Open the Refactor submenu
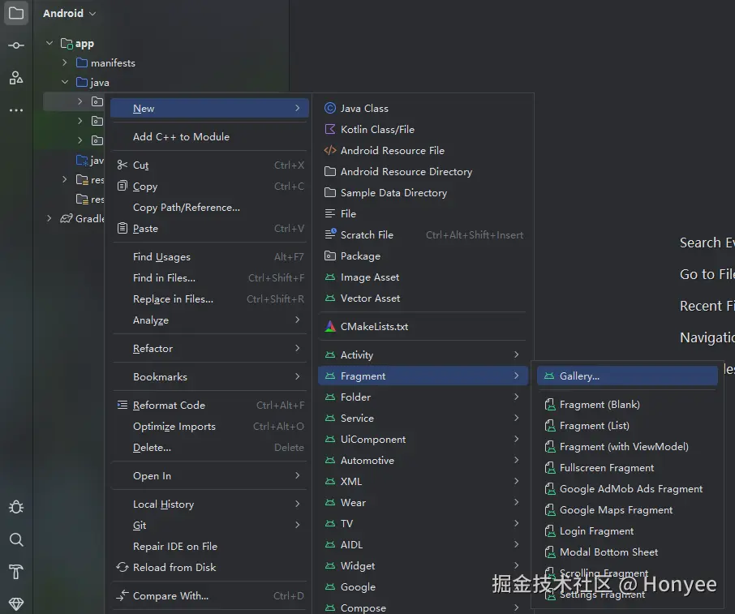This screenshot has height=614, width=735. (x=209, y=348)
